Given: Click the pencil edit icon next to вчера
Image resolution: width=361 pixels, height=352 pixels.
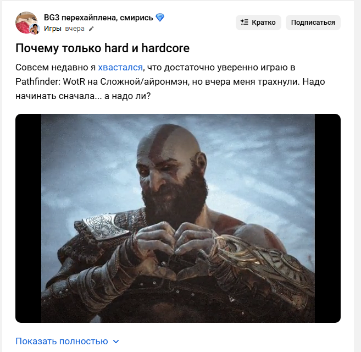Looking at the screenshot, I should 91,29.
